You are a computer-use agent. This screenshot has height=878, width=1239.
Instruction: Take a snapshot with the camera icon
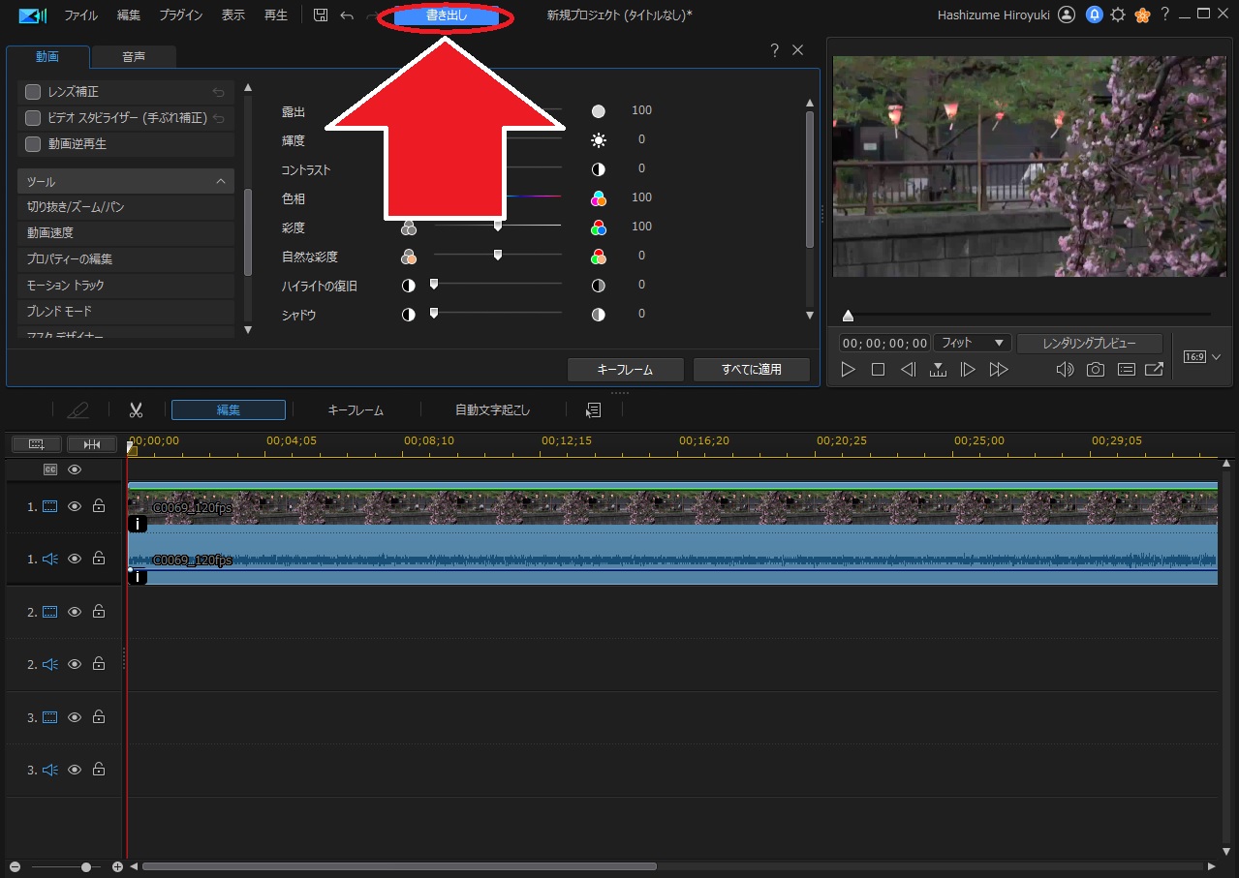coord(1095,370)
